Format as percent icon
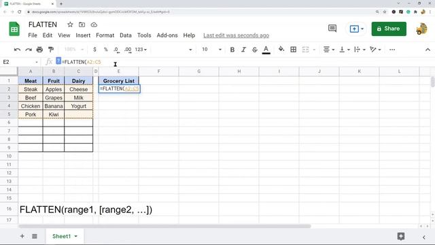Screen dimensions: 435x245 106,50
